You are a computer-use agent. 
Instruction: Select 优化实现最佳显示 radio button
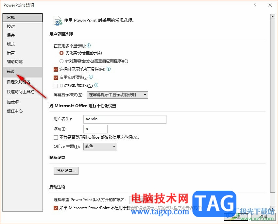click(61, 53)
